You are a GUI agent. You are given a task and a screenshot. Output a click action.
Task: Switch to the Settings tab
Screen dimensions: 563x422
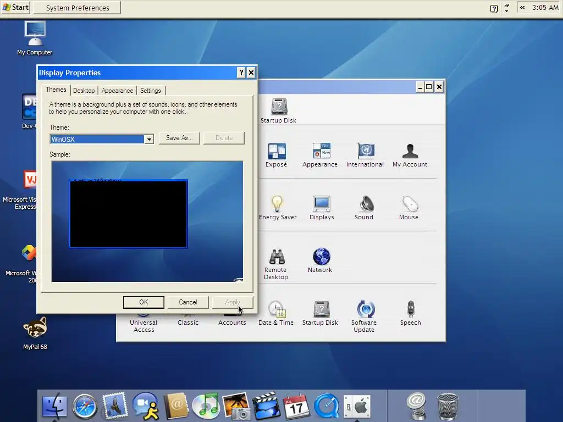pyautogui.click(x=151, y=91)
